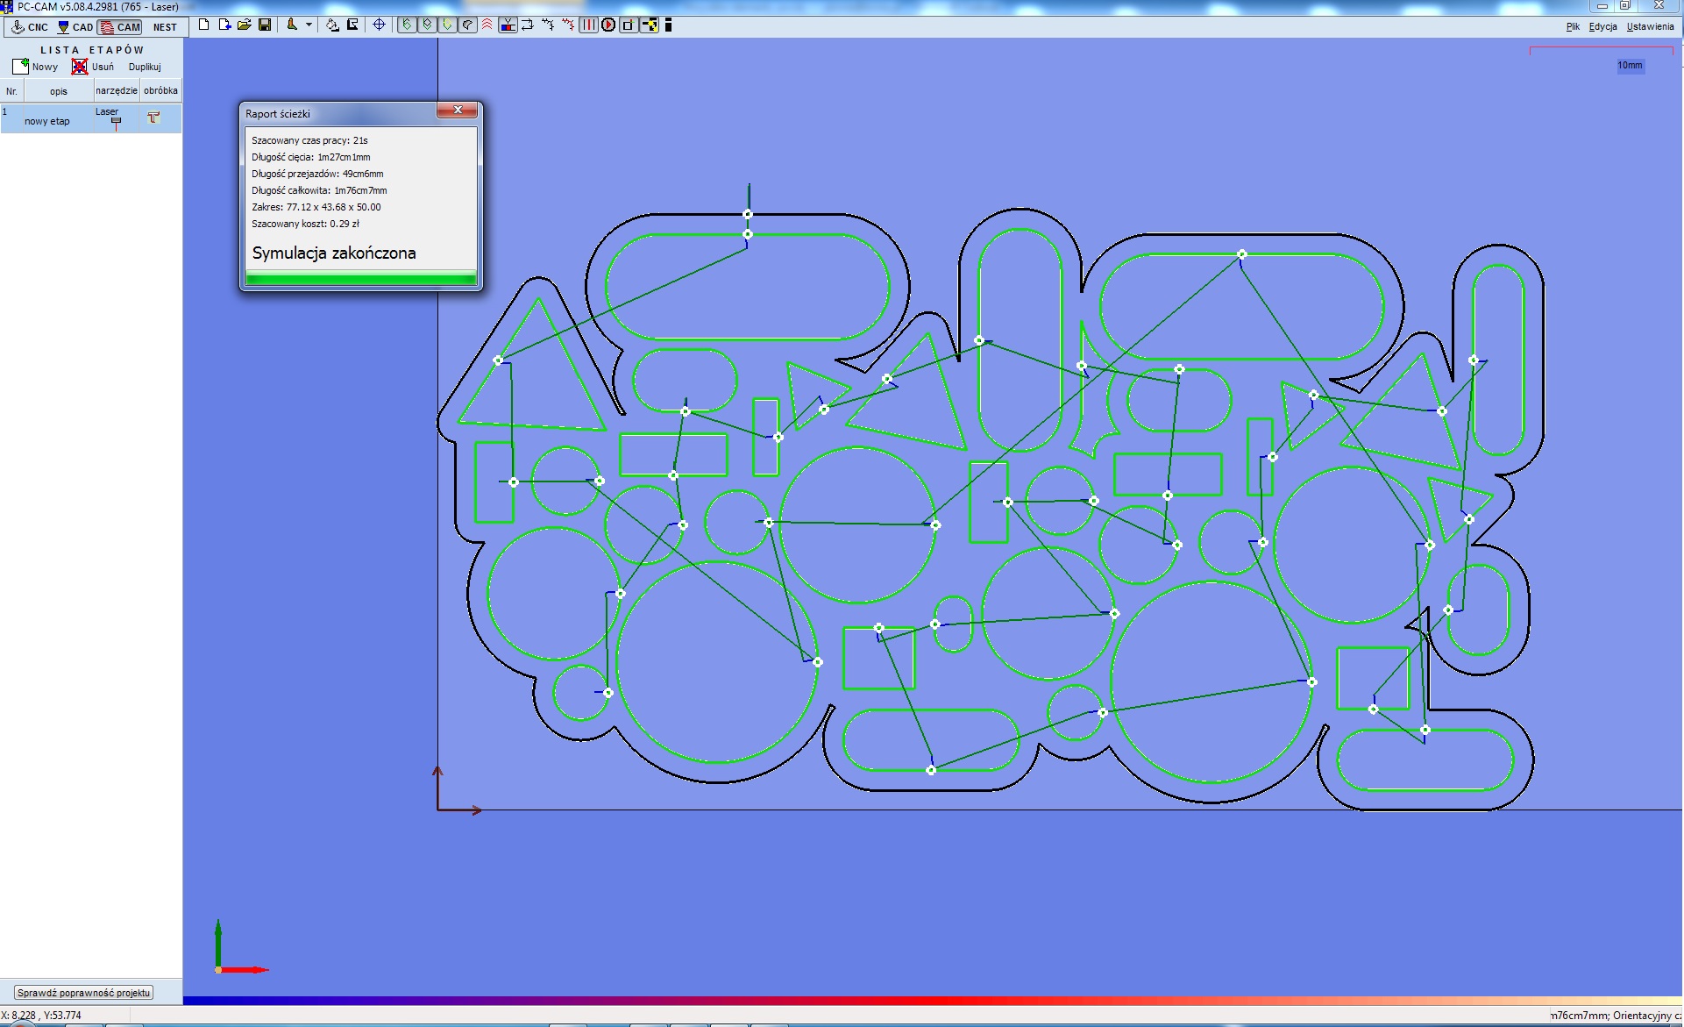1684x1027 pixels.
Task: Open the Edycja menu
Action: tap(1602, 27)
